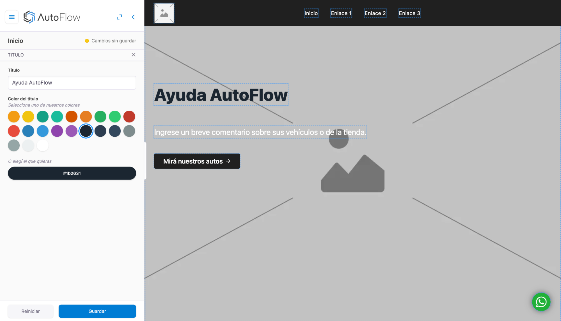Collapse the sidebar with the left chevron
This screenshot has height=321, width=561.
133,17
